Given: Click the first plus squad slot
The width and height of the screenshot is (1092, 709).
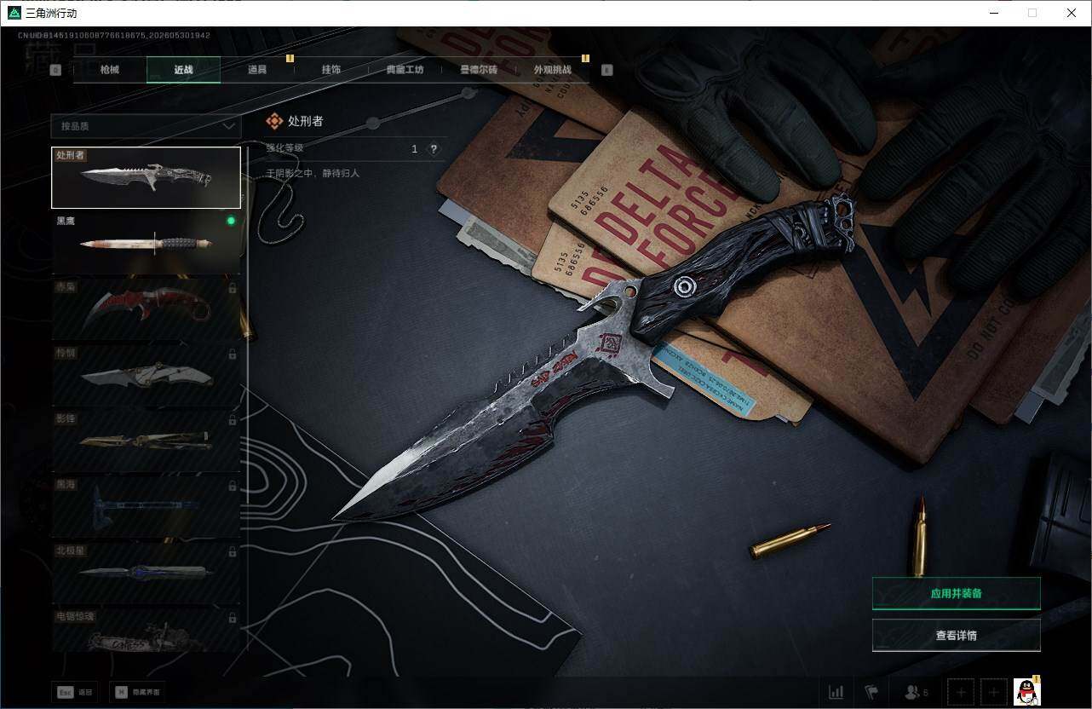Looking at the screenshot, I should 961,692.
